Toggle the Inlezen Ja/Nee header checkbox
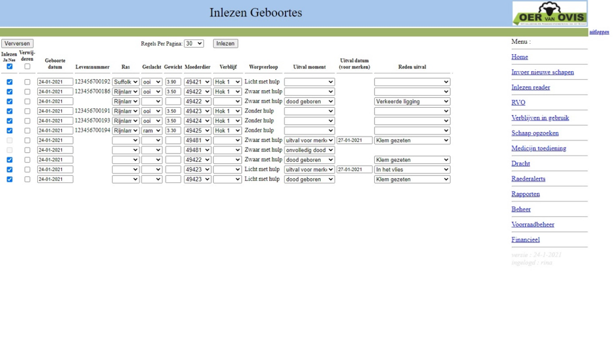The image size is (615, 337). (9, 67)
